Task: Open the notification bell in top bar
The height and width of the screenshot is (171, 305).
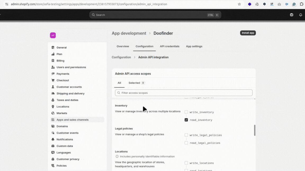Action: (300, 15)
